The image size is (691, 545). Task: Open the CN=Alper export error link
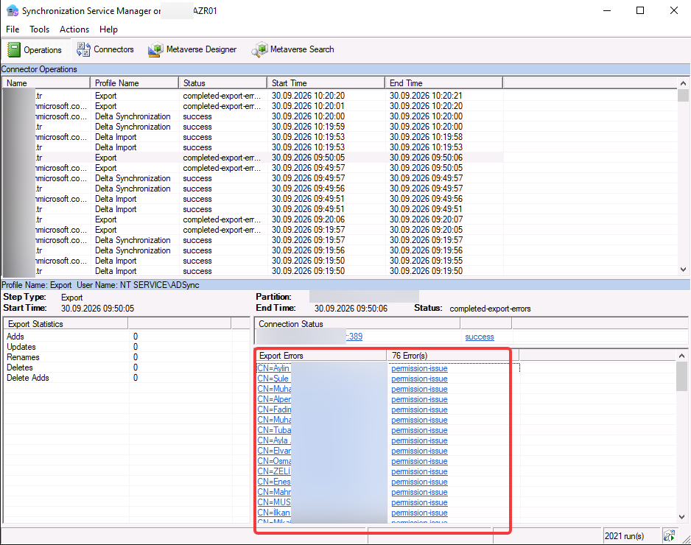click(274, 399)
